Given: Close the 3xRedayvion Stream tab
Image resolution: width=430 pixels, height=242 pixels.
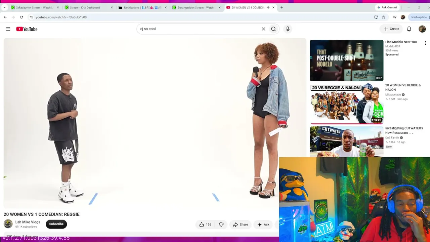Looking at the screenshot, I should click(58, 7).
